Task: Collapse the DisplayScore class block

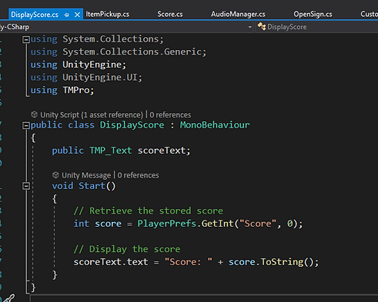Action: coord(26,125)
